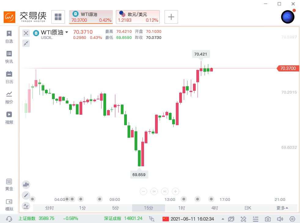Click the 70.421 high price label
The image size is (300, 223).
201,54
